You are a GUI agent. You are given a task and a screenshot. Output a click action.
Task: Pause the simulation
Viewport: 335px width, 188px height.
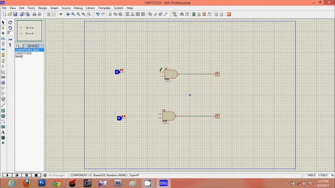click(x=27, y=175)
